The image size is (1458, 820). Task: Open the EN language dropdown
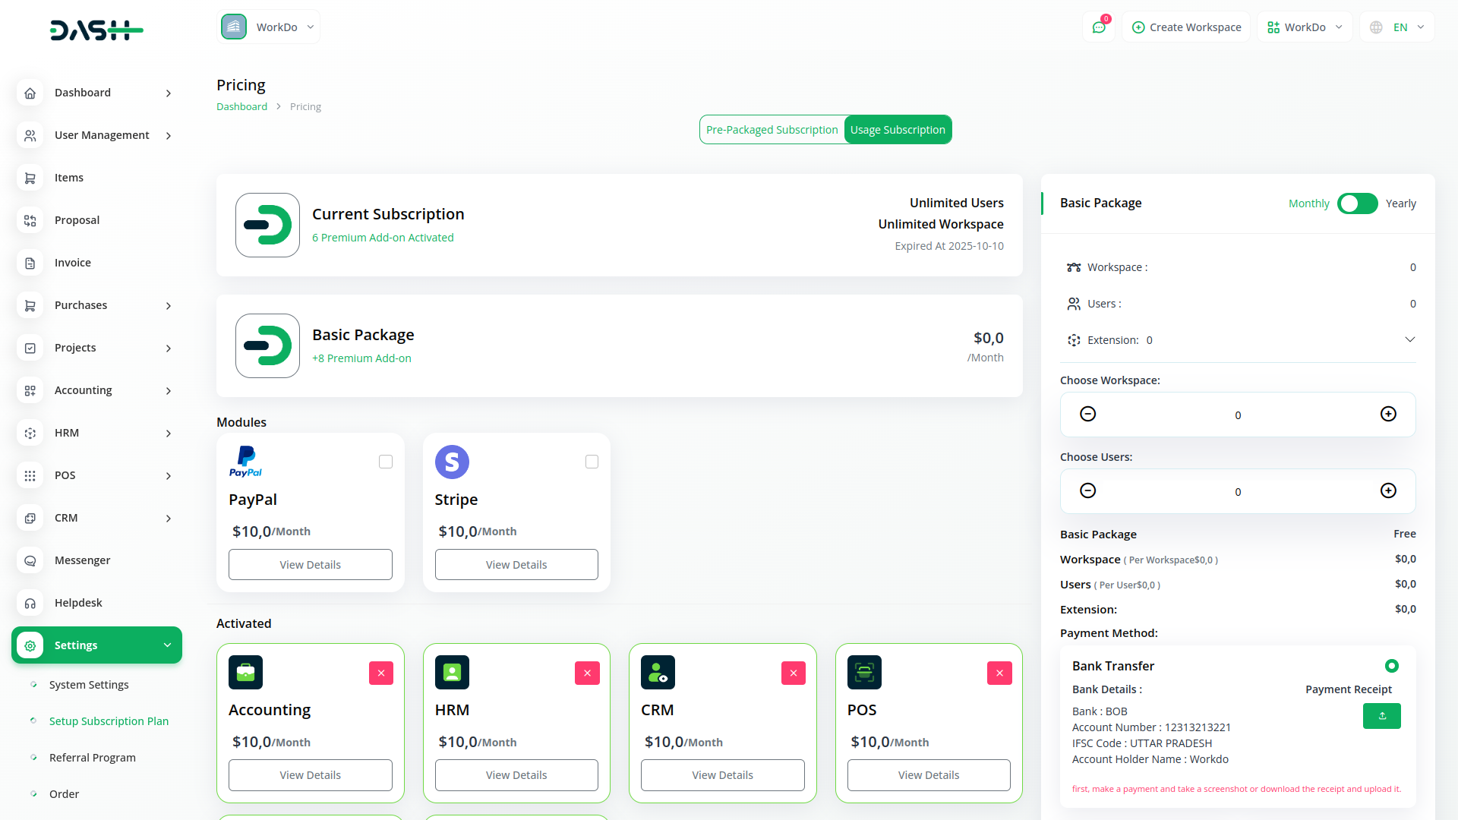tap(1396, 27)
